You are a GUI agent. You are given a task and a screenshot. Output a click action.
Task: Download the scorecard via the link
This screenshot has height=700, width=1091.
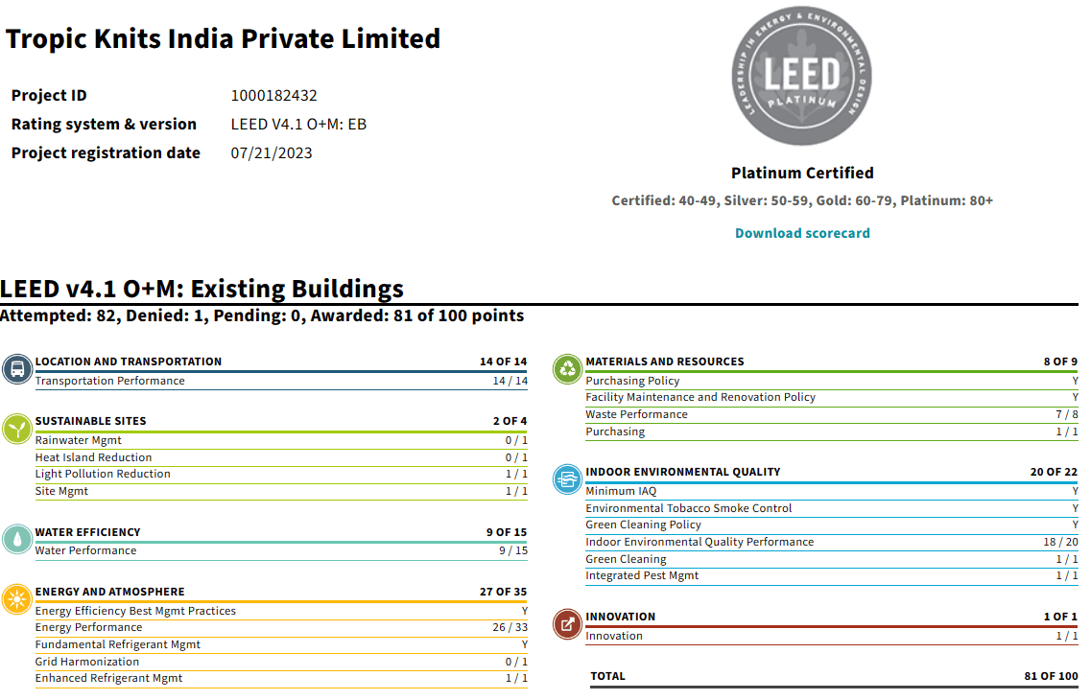click(x=802, y=233)
